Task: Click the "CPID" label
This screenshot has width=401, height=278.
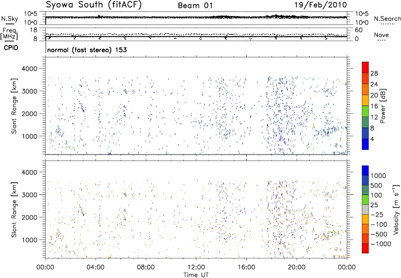Action: 11,48
